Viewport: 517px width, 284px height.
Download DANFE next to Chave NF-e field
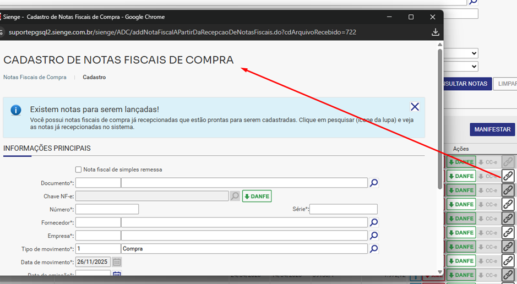[x=257, y=196]
